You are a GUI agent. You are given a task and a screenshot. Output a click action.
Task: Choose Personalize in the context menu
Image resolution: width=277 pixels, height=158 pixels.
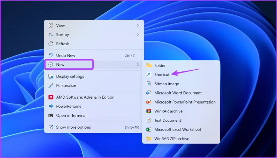coord(94,86)
